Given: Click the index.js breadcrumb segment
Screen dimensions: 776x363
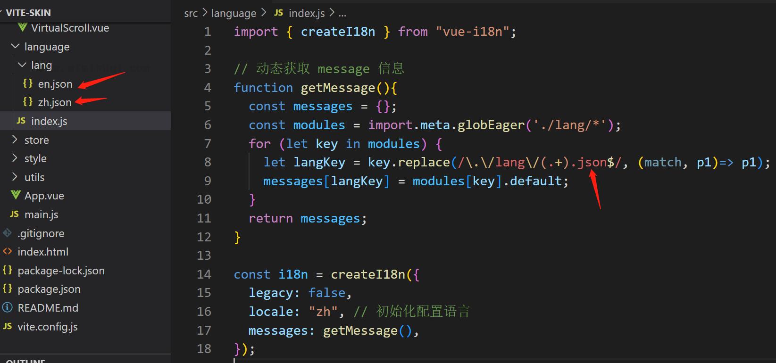Looking at the screenshot, I should click(307, 13).
